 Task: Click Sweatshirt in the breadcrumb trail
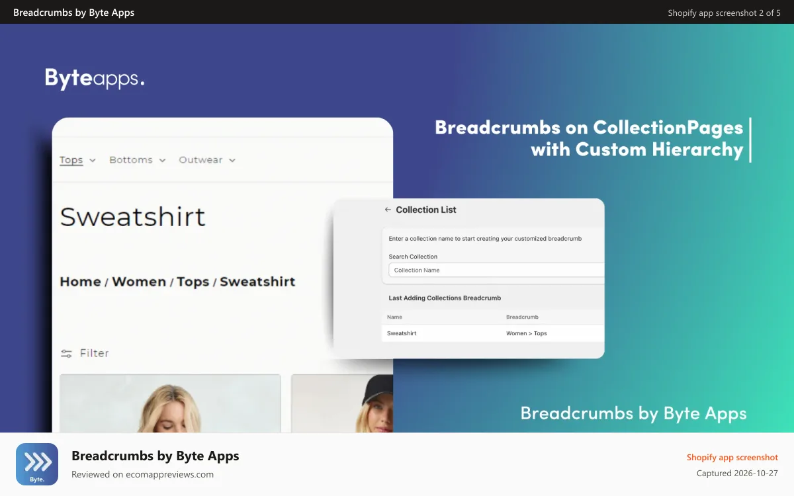pos(257,282)
